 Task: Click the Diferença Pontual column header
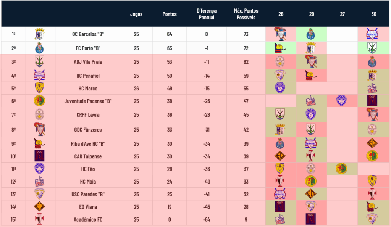click(207, 14)
